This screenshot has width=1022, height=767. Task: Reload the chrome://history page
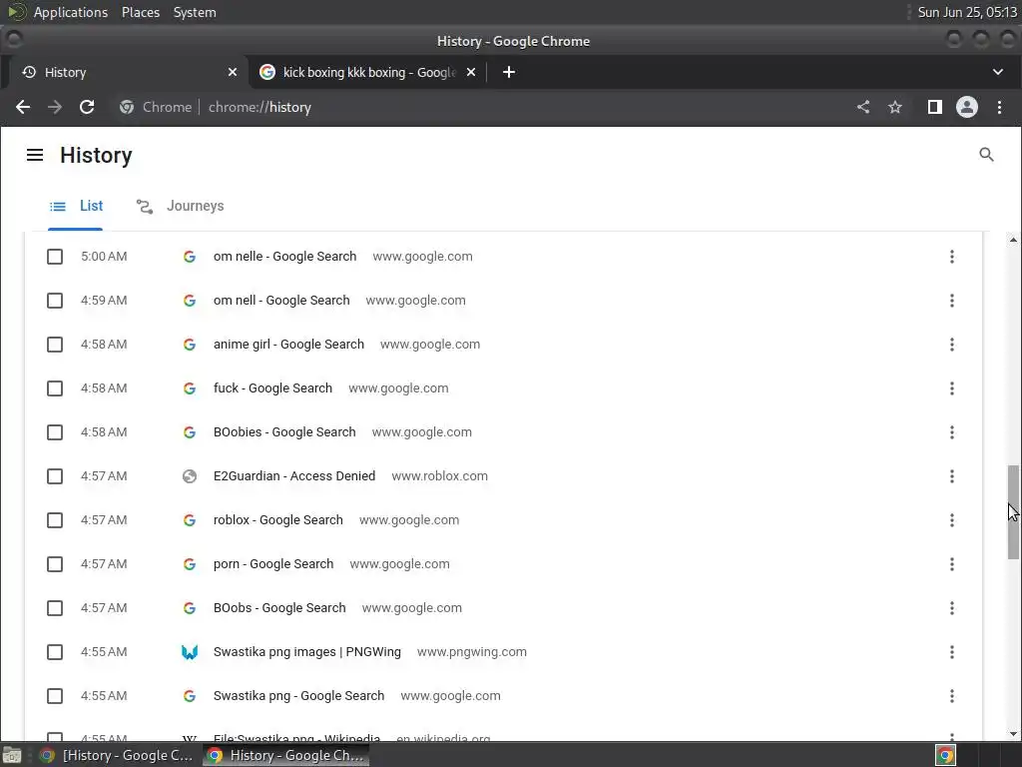pyautogui.click(x=87, y=107)
